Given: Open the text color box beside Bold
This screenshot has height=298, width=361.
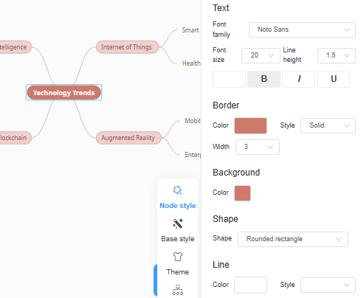Looking at the screenshot, I should click(x=229, y=79).
